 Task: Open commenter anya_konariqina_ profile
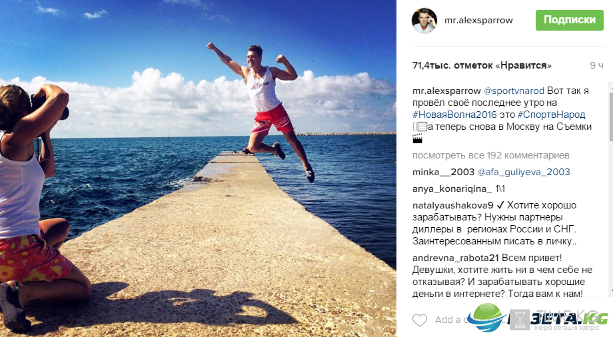(x=452, y=189)
